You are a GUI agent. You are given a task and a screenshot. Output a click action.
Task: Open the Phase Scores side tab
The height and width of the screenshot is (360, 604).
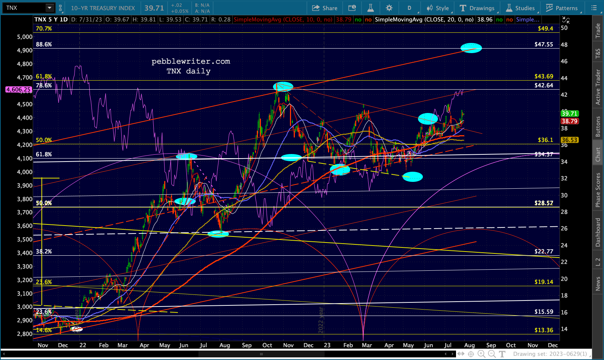(598, 190)
